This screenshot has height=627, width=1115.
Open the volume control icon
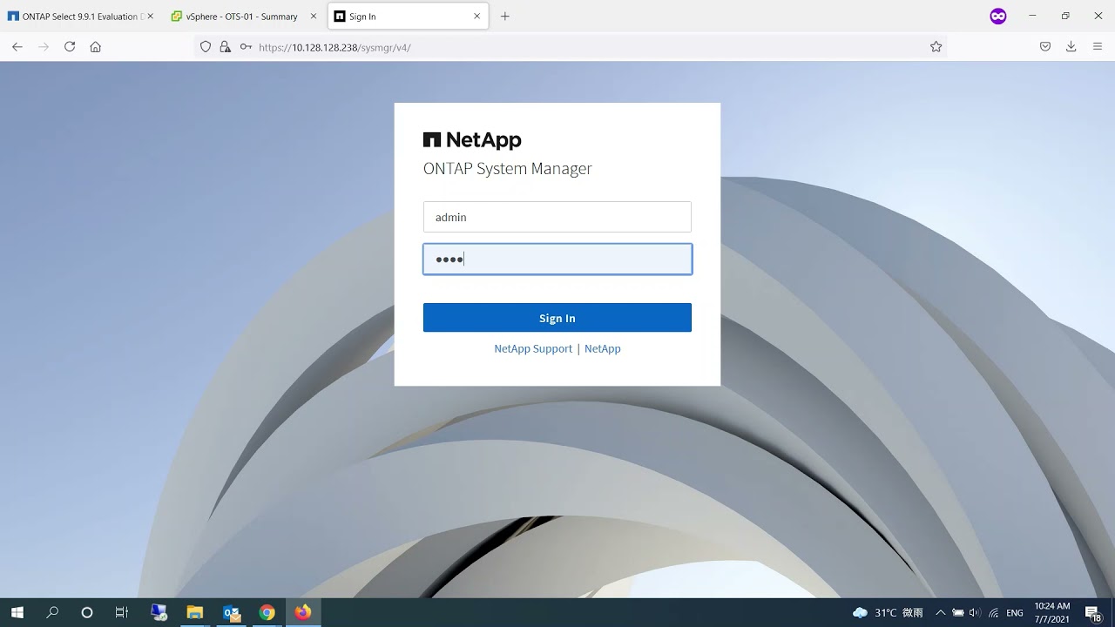[x=975, y=613]
